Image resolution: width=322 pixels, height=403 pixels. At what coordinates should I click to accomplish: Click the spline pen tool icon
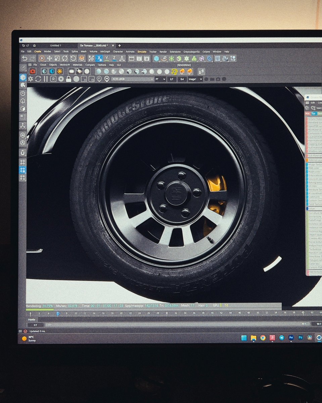164,58
